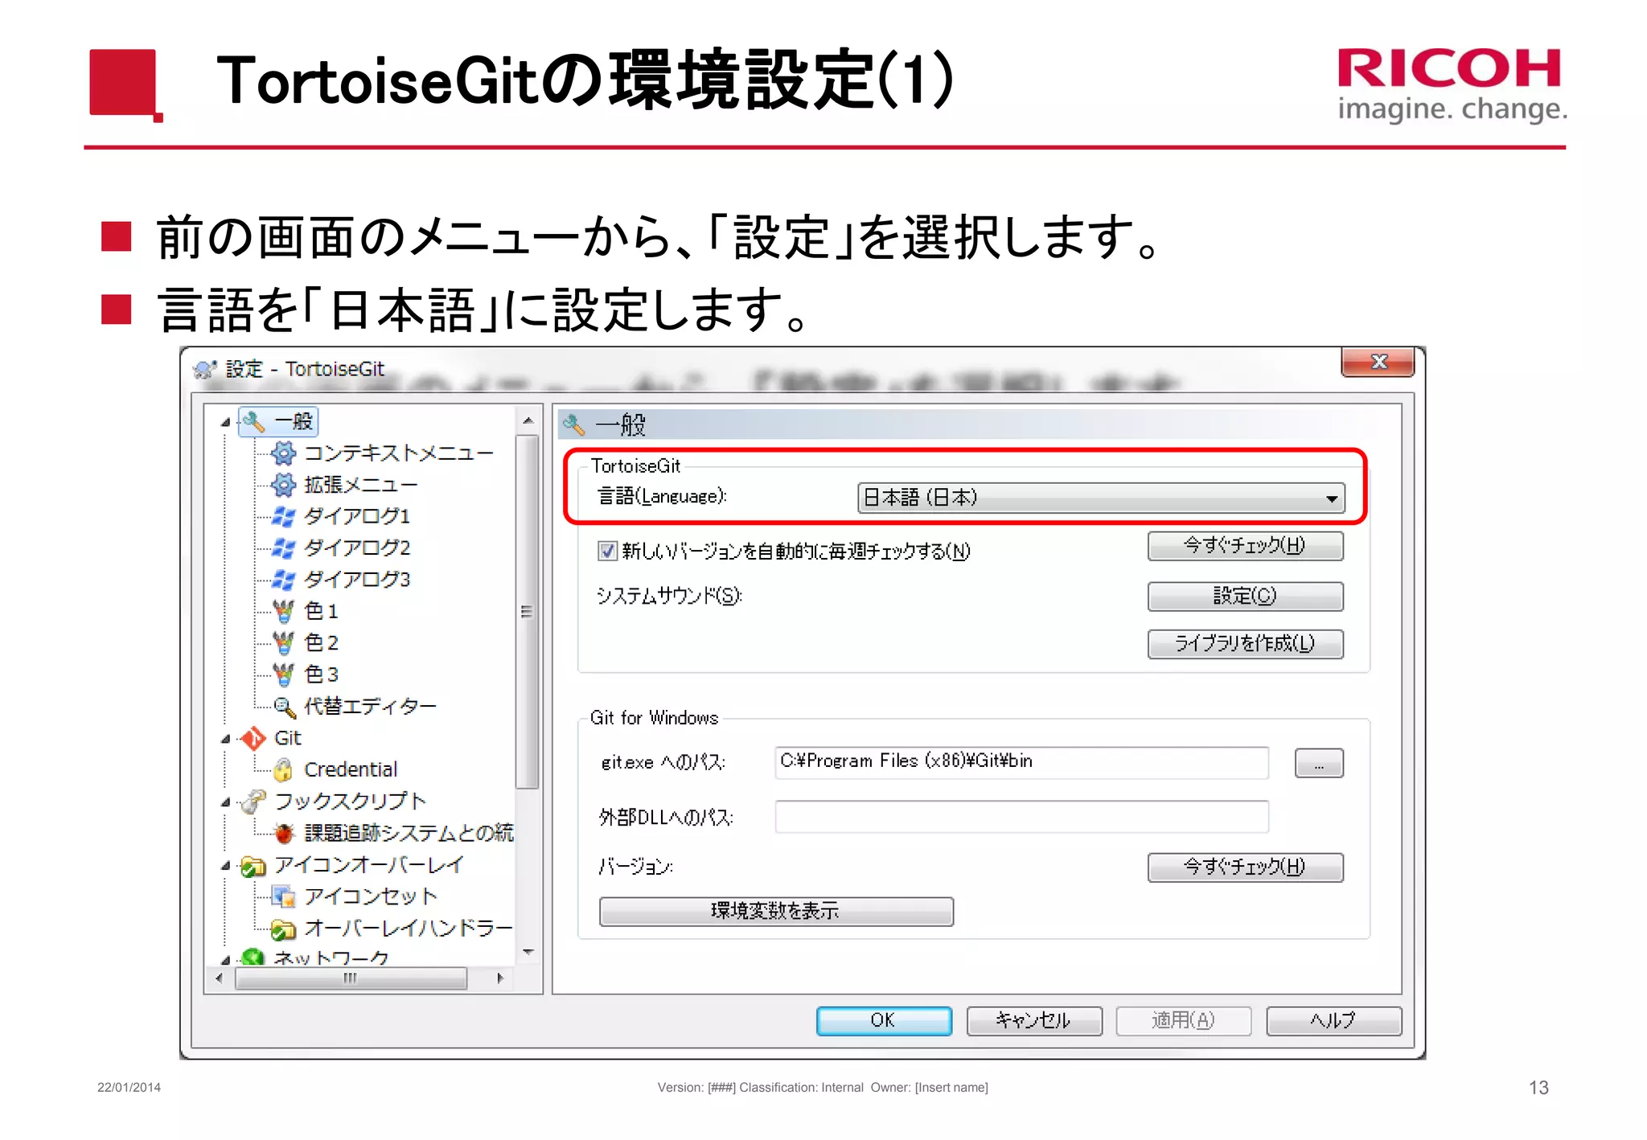Click the window icon for ダイアログ1

(283, 516)
